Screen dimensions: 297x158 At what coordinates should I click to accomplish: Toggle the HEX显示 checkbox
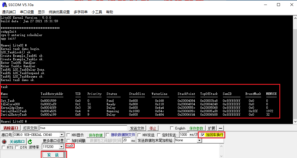pos(68,135)
